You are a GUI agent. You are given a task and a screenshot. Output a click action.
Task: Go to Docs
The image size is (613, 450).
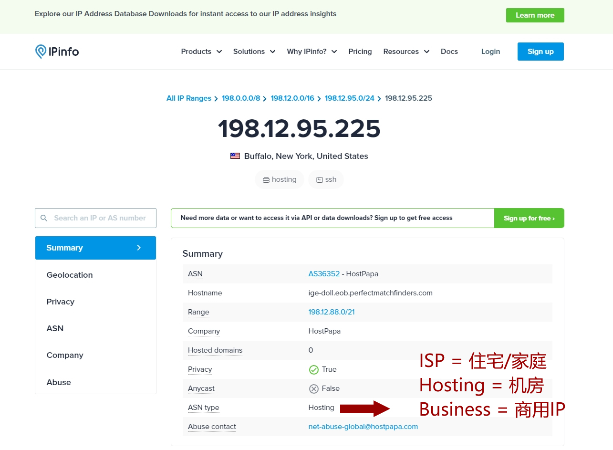click(449, 52)
